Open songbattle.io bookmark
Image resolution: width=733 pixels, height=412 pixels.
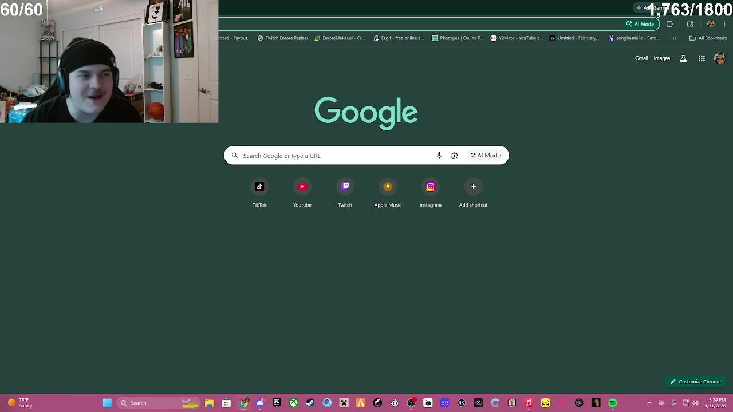pos(635,38)
